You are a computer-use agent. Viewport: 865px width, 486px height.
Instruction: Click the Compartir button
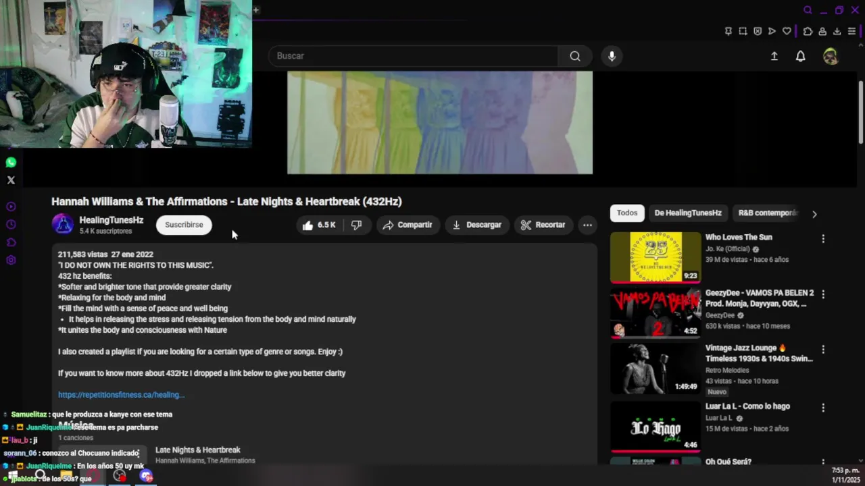pos(407,225)
